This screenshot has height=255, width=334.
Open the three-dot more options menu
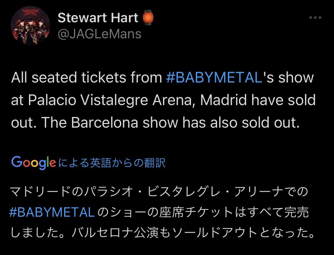(x=315, y=18)
